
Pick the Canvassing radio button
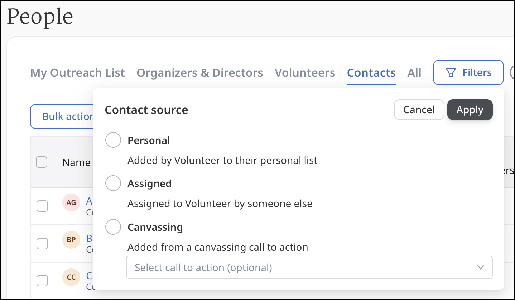tap(113, 227)
